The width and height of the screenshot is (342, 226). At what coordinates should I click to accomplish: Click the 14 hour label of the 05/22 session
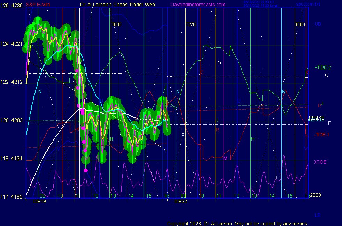click(x=272, y=196)
